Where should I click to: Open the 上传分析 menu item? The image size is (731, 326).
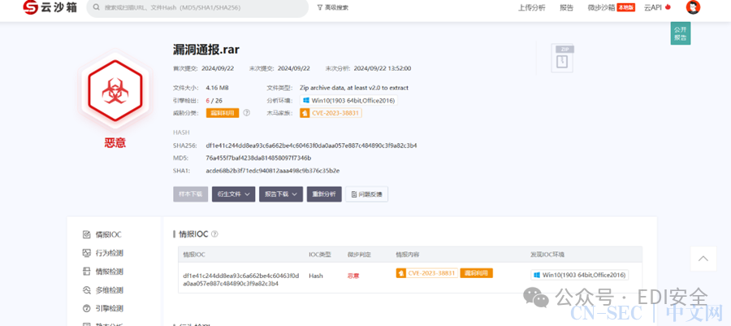[x=531, y=7]
